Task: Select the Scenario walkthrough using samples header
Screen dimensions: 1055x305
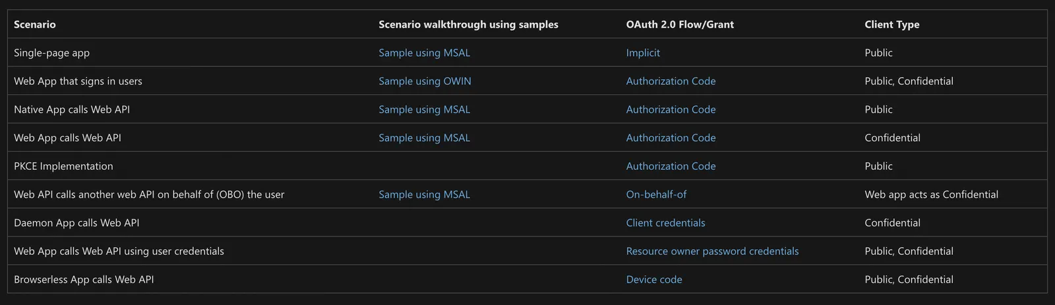Action: point(468,24)
